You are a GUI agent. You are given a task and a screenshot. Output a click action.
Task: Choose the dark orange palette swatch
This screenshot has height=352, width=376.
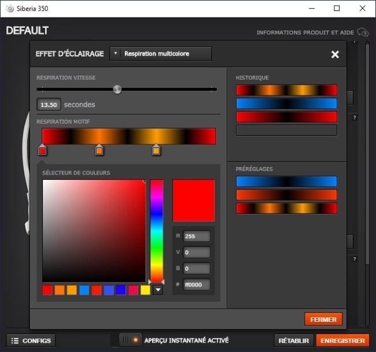[x=60, y=290]
